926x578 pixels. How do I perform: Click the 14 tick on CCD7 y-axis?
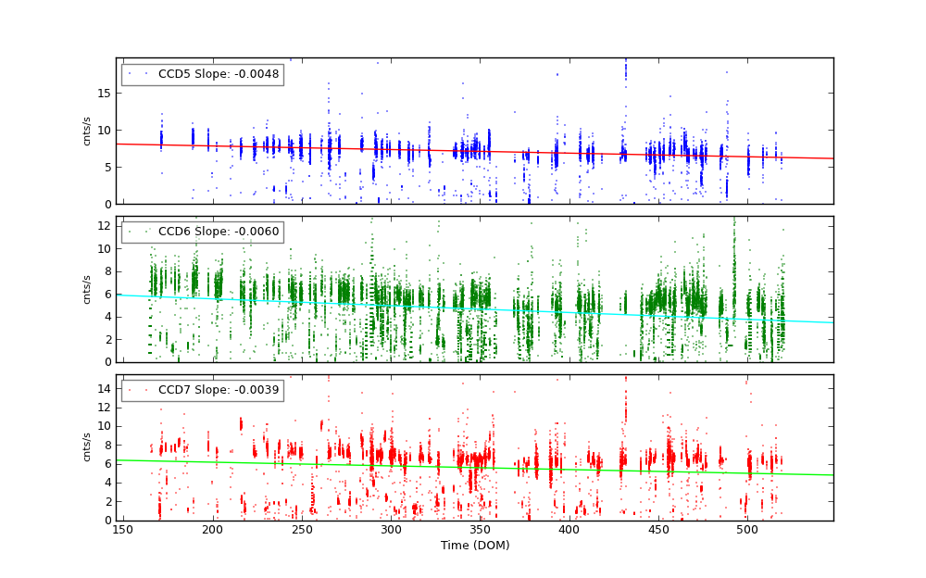[x=104, y=388]
